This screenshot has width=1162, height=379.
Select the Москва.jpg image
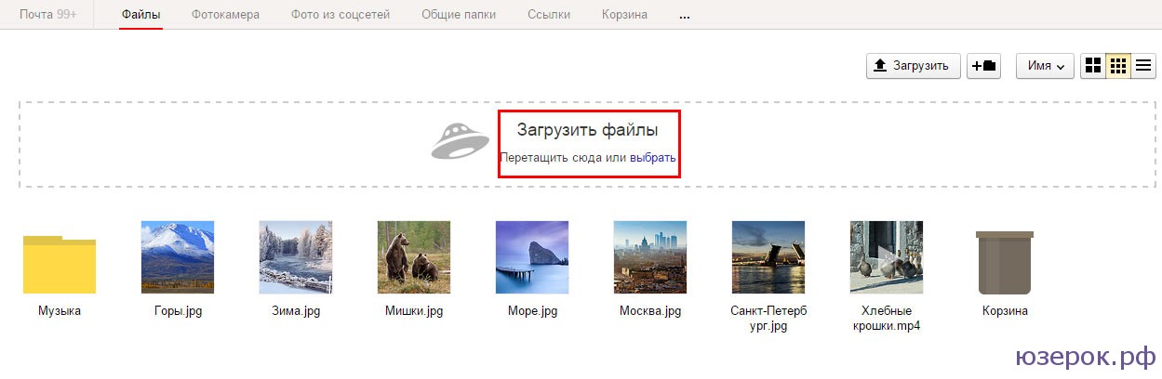click(x=649, y=257)
